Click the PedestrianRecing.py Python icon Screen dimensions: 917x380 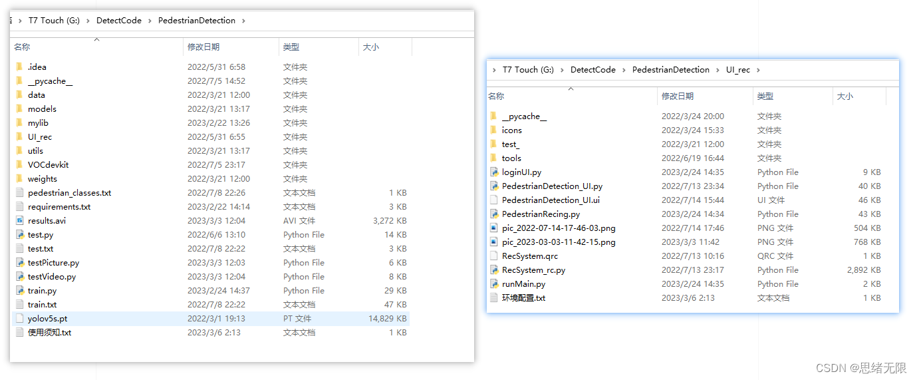(x=493, y=214)
